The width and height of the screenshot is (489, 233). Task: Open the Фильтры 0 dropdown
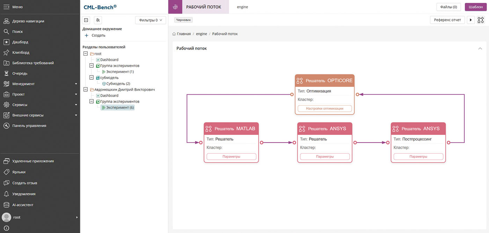[151, 20]
